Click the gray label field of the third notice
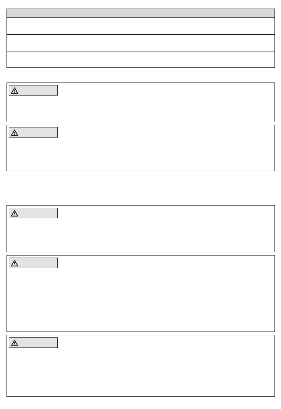Screen dimensions: 281x409 [x=38, y=213]
